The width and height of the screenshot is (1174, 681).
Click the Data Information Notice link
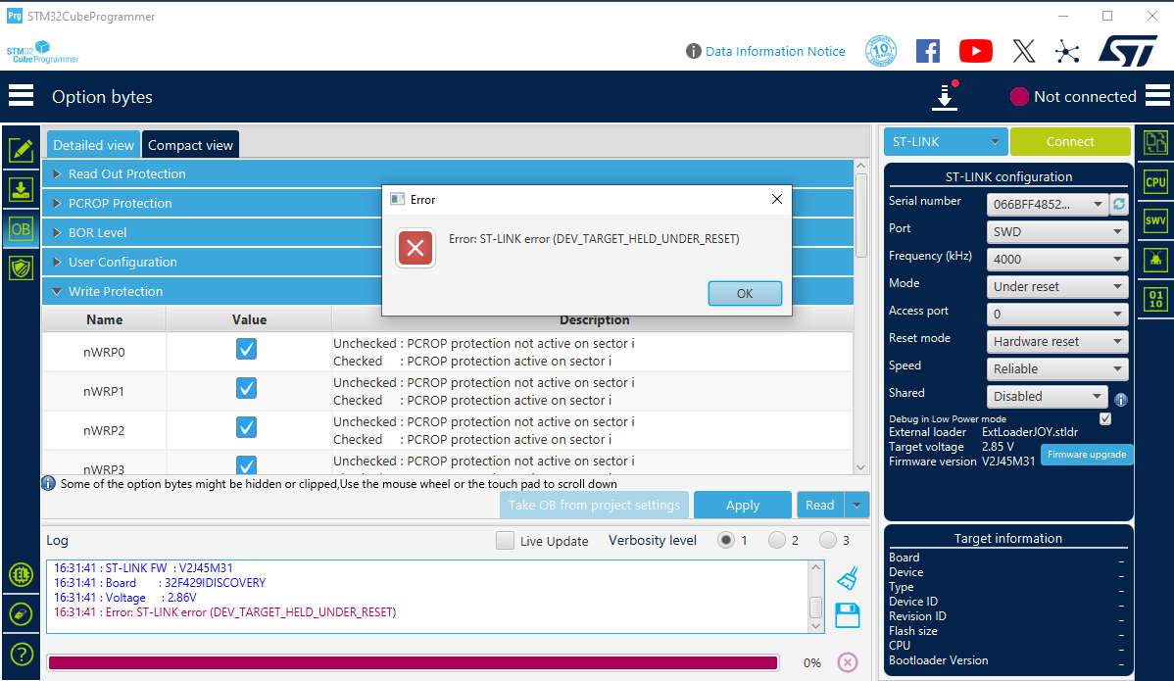[x=774, y=51]
